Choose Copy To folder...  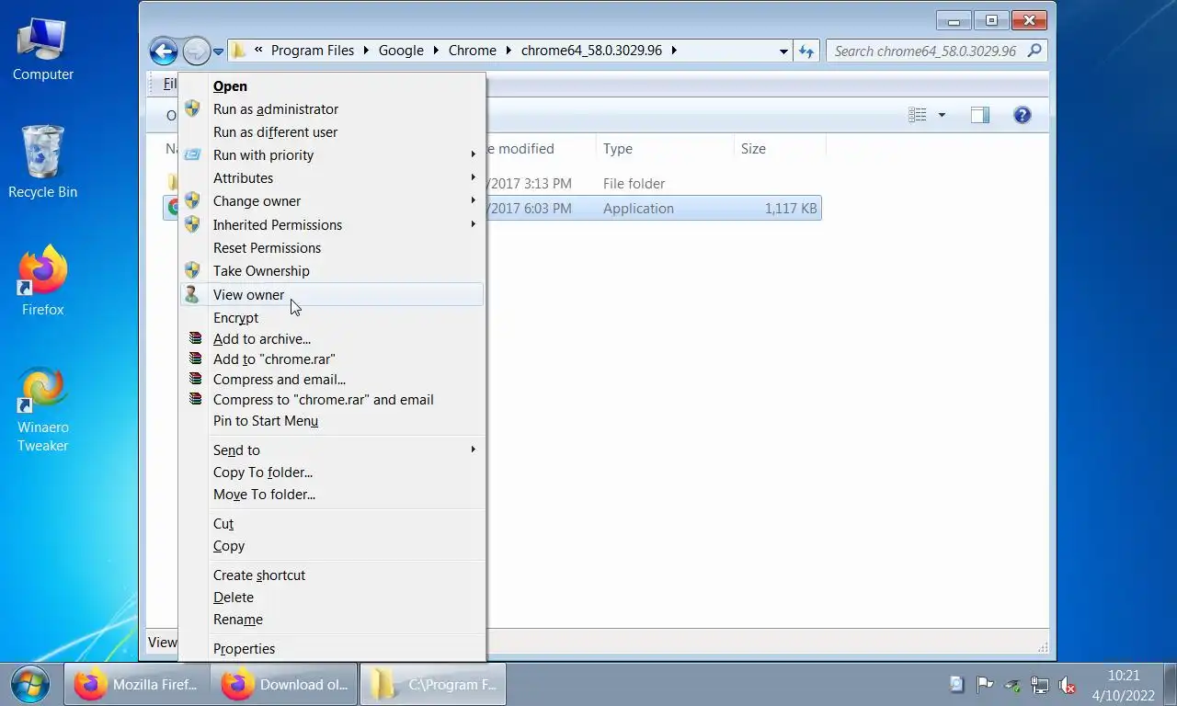click(x=332, y=472)
